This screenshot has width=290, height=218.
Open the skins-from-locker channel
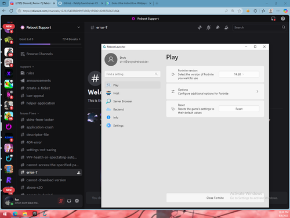pyautogui.click(x=50, y=120)
